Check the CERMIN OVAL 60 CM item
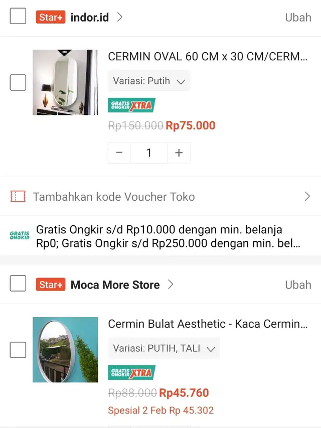Image resolution: width=321 pixels, height=428 pixels. click(x=18, y=82)
